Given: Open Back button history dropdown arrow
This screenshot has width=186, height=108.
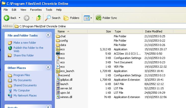Looking at the screenshot, I should [19, 18].
